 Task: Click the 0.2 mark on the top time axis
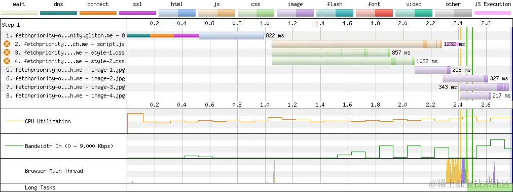pyautogui.click(x=155, y=23)
